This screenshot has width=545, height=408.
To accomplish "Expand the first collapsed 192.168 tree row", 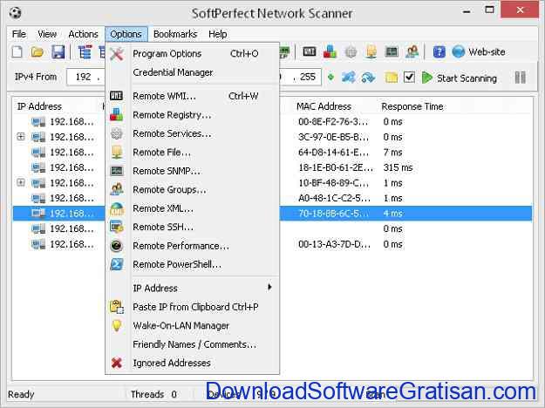I will 21,137.
